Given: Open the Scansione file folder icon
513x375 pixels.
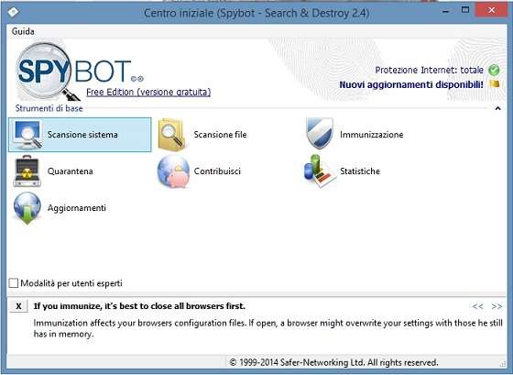Looking at the screenshot, I should pos(172,135).
